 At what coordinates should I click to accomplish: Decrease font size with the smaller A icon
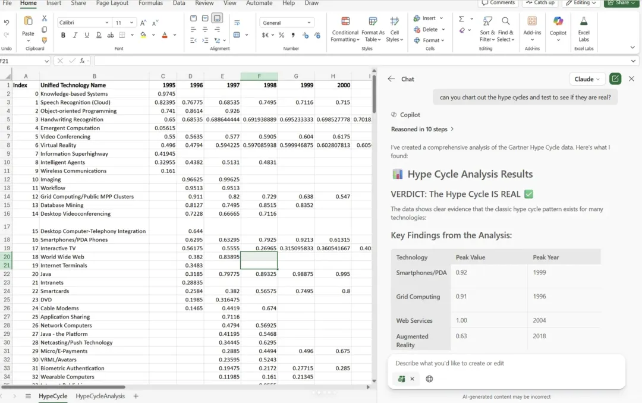click(x=155, y=23)
